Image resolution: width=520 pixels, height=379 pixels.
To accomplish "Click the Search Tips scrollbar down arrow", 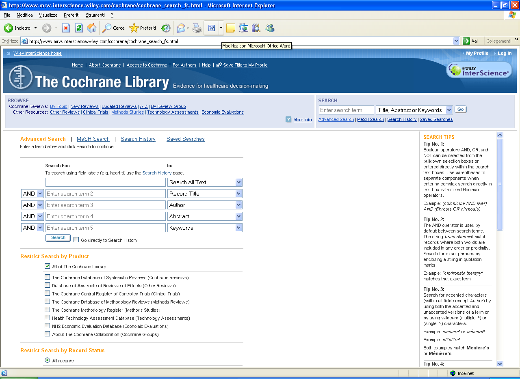I will tap(500, 364).
